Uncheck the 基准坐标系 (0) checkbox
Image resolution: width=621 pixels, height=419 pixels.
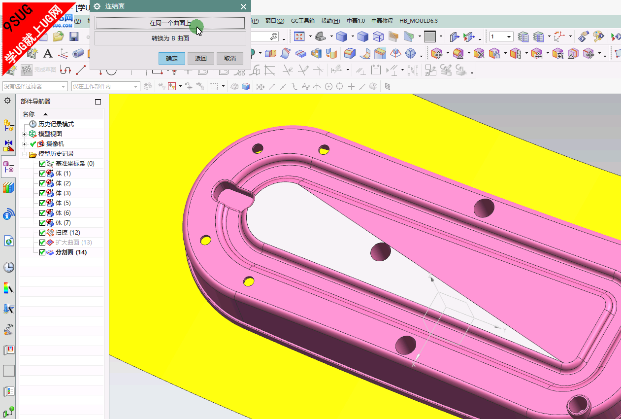(x=42, y=164)
